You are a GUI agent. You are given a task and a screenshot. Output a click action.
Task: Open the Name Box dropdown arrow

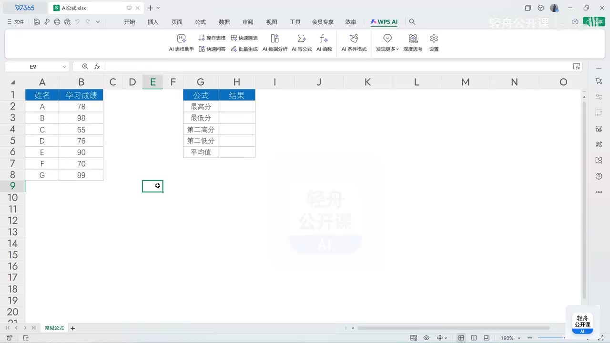click(64, 67)
